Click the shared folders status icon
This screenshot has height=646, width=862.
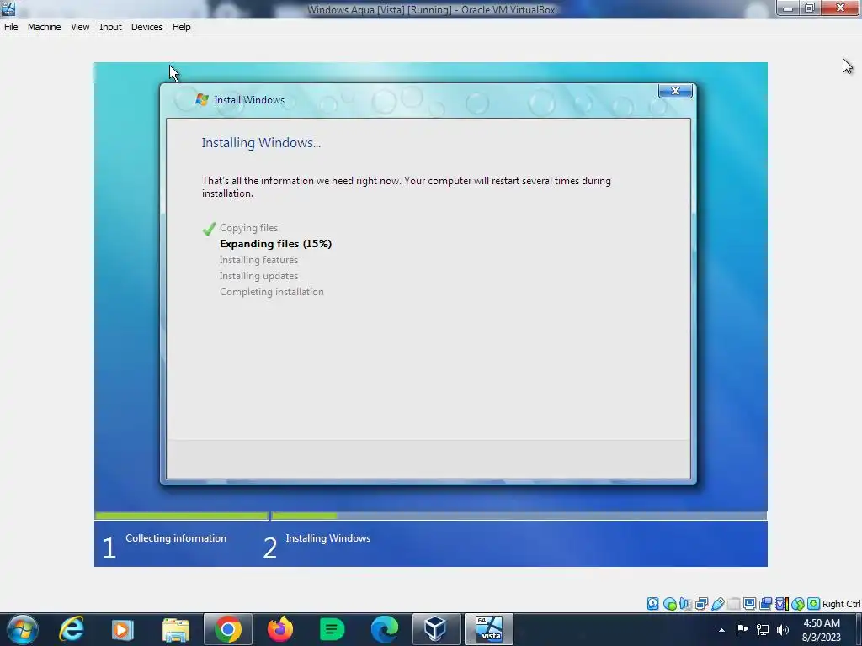click(733, 604)
